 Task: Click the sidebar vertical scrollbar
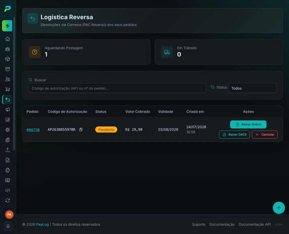tap(14, 84)
